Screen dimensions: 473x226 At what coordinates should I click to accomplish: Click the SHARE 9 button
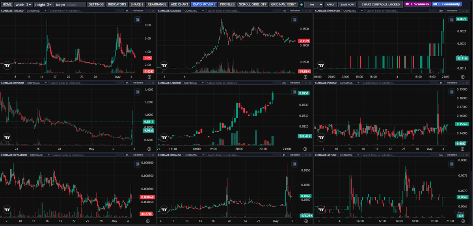(x=137, y=4)
